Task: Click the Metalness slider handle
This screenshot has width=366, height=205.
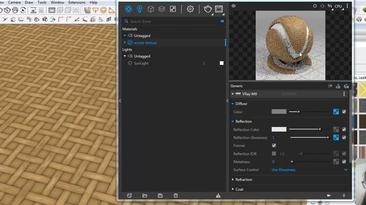Action: tap(292, 162)
